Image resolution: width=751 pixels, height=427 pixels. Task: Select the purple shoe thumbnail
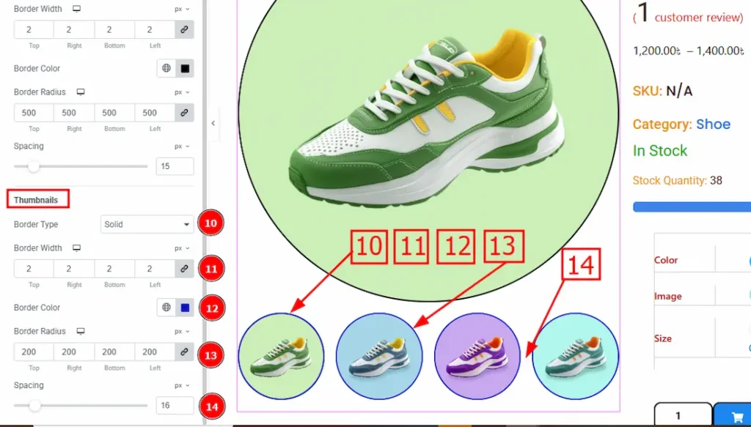[x=477, y=357]
